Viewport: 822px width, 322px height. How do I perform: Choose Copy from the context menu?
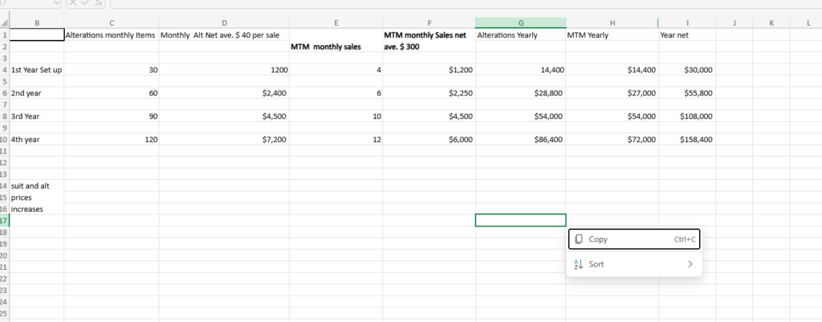pyautogui.click(x=633, y=239)
